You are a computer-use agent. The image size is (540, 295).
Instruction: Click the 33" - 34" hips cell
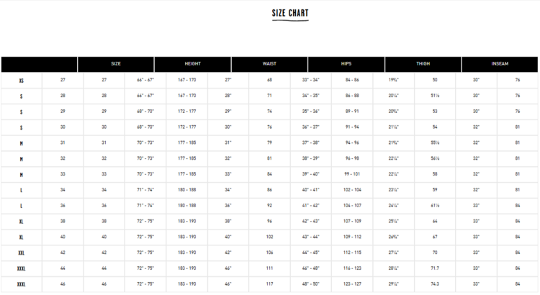[310, 80]
